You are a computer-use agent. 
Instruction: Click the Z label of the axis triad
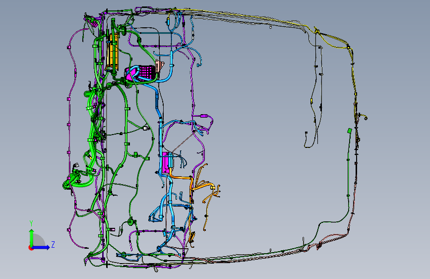(53, 244)
